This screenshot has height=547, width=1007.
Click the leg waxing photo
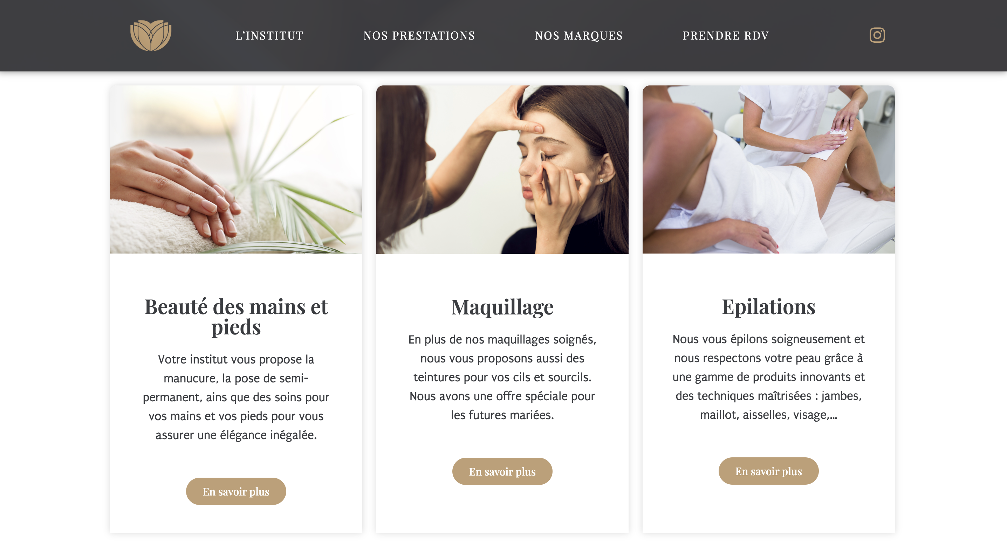tap(768, 169)
